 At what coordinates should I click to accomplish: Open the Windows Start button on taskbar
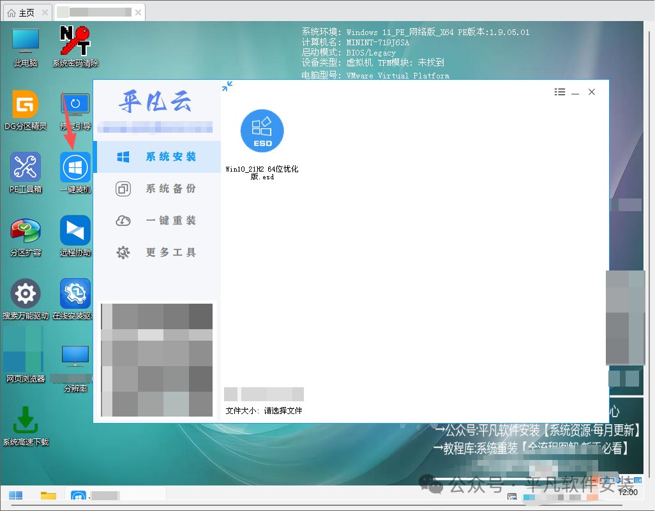(x=15, y=496)
